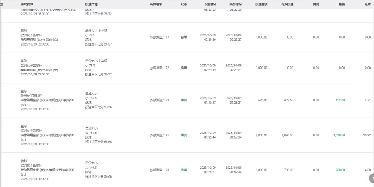The image size is (374, 187).
Task: Select the 小 155.5 bet detail text
Action: pos(91,98)
